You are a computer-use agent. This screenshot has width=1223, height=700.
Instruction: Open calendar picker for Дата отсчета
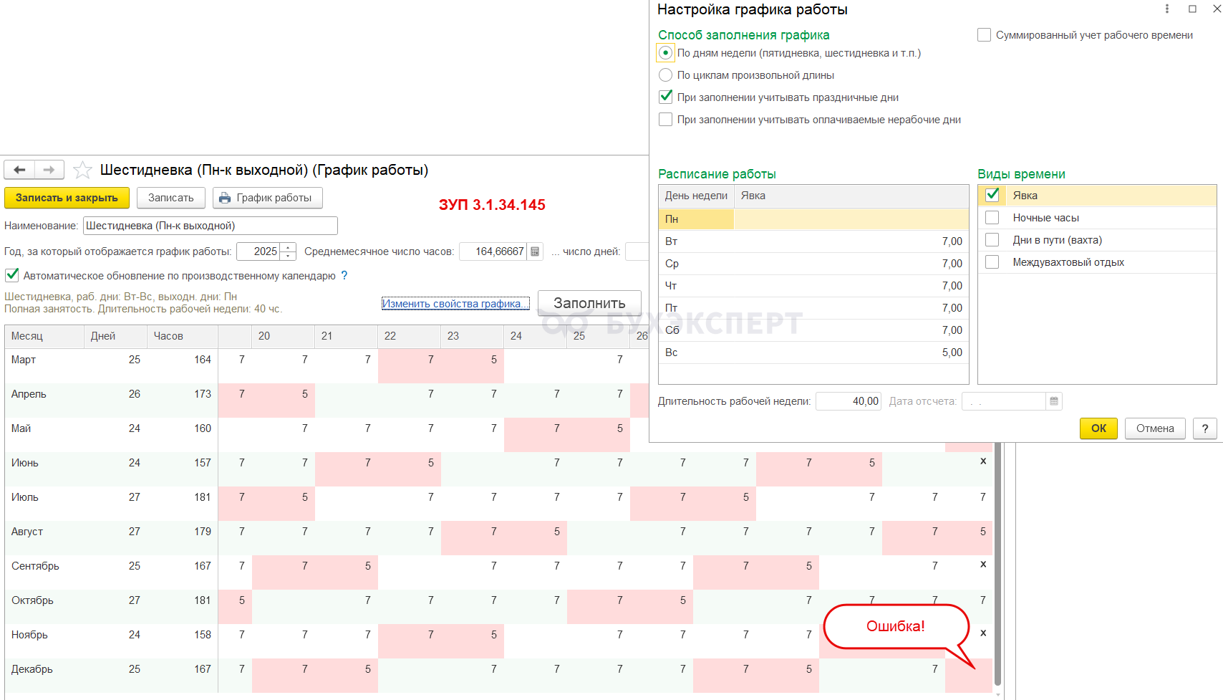point(1054,401)
